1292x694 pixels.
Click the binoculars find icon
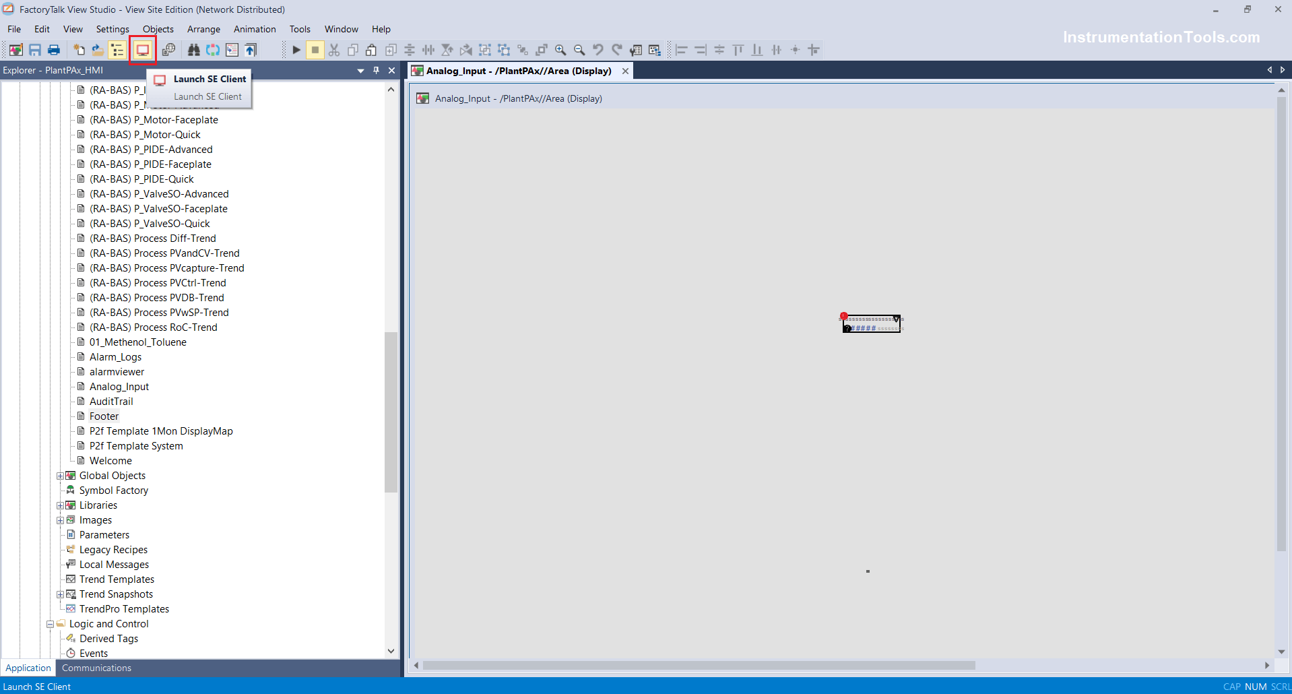pos(194,50)
